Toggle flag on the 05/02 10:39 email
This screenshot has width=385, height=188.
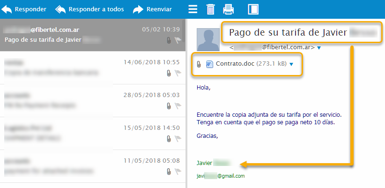[x=178, y=40]
